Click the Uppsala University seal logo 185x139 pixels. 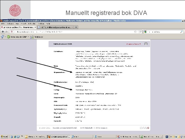[15, 10]
